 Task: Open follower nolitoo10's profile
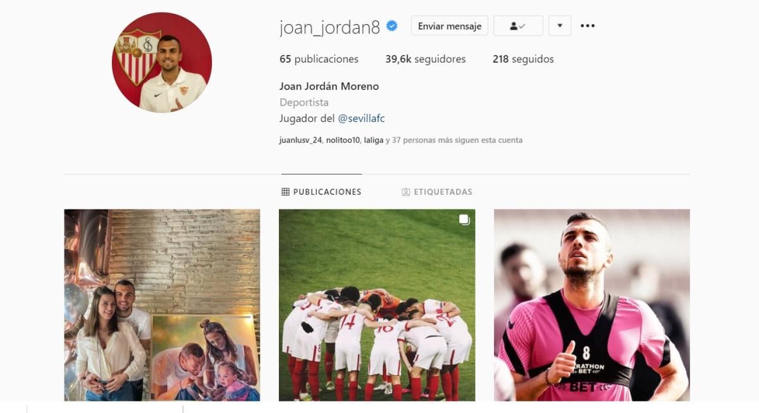[343, 140]
